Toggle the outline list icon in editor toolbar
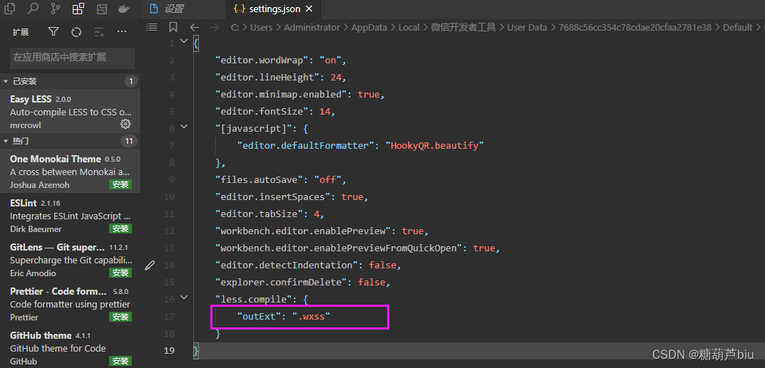 point(153,27)
